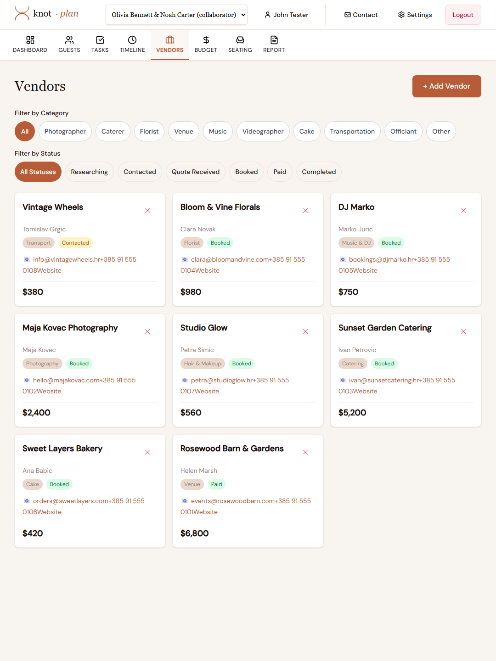Show vendors with Researching status
This screenshot has width=496, height=661.
(x=90, y=172)
